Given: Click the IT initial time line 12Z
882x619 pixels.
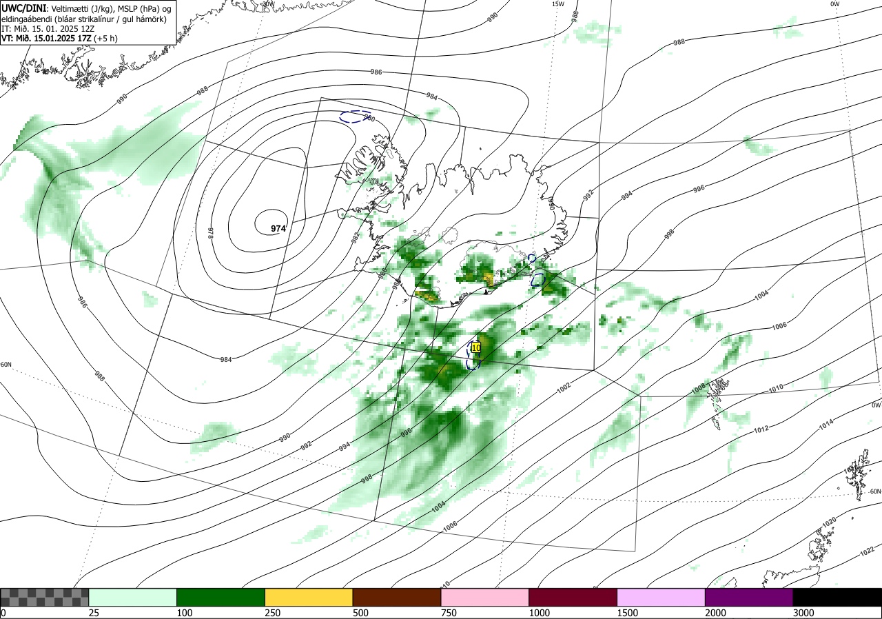Looking at the screenshot, I should tap(46, 29).
